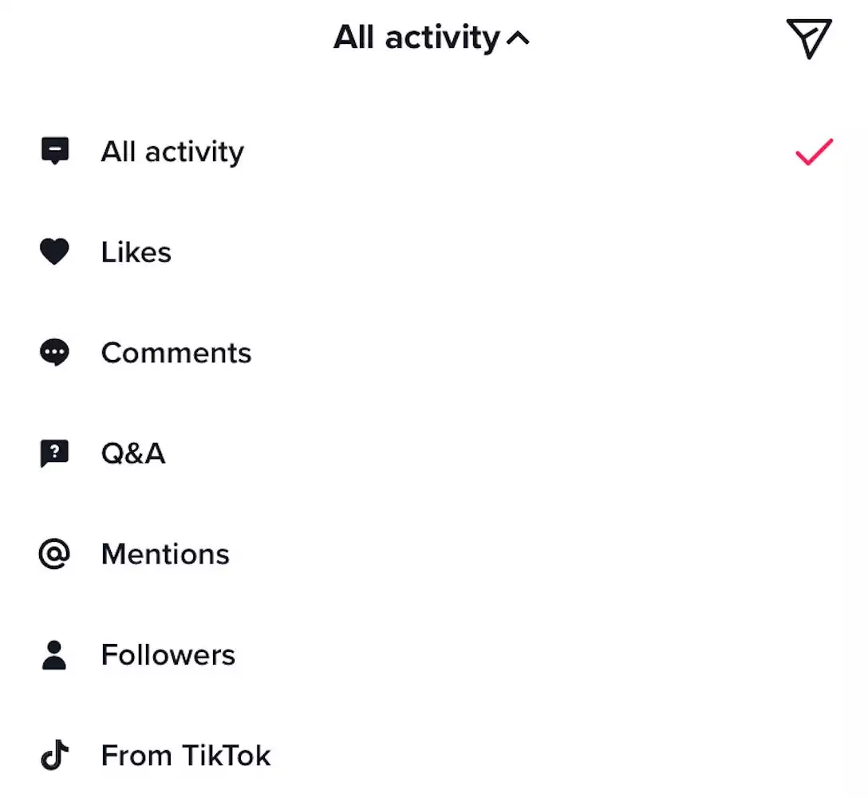Viewport: 868px width, 798px height.
Task: Click the pink checkmark beside All activity
Action: click(x=814, y=152)
